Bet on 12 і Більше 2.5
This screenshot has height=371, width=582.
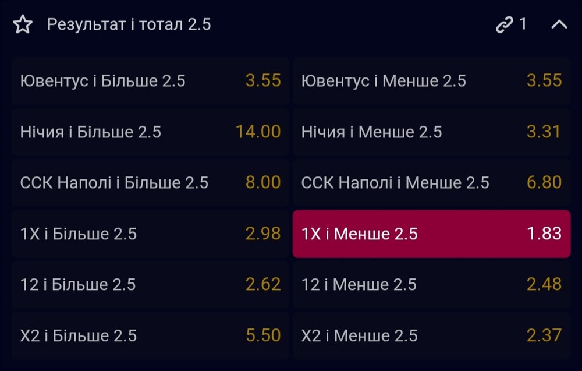[150, 285]
